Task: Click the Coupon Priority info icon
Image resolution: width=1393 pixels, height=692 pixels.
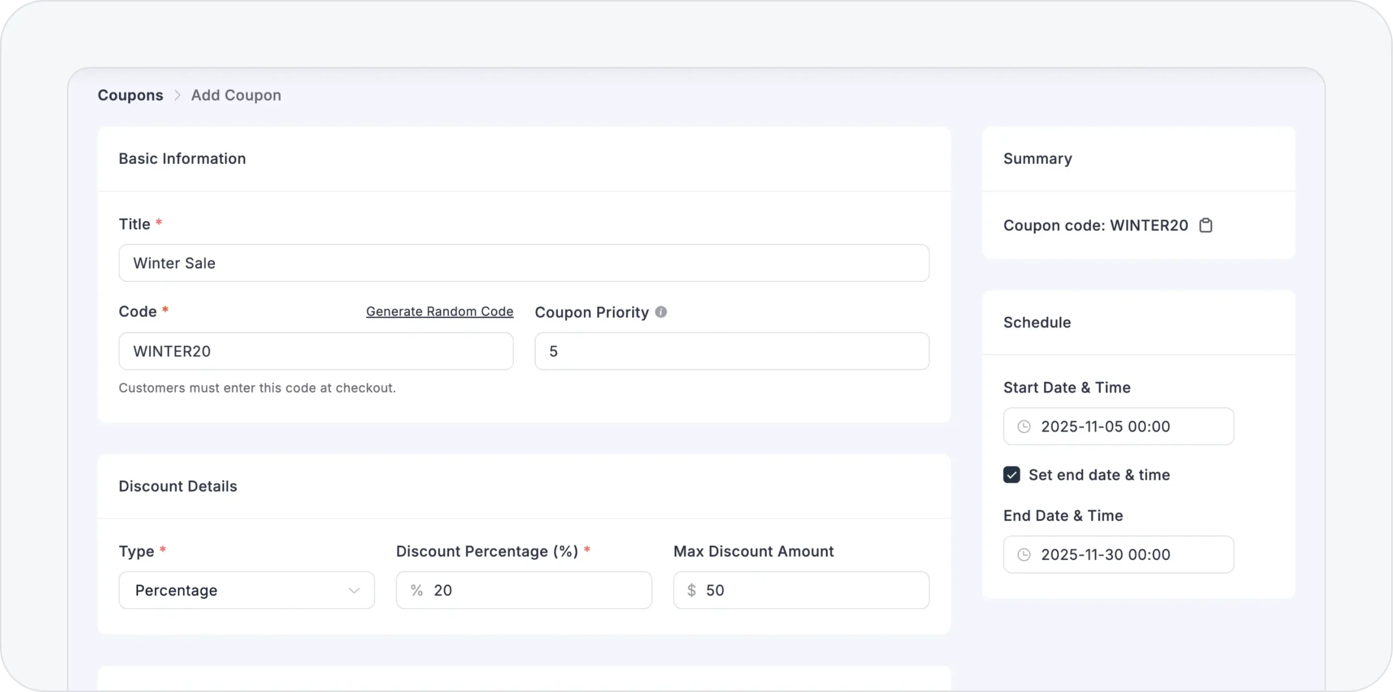Action: click(661, 312)
